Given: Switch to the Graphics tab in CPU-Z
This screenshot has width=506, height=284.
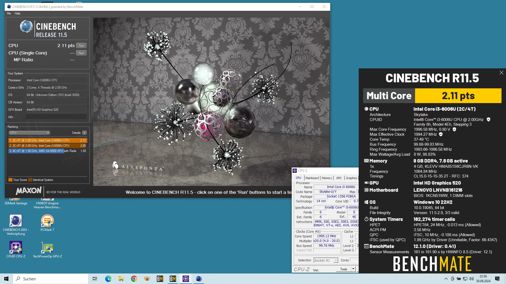Looking at the screenshot, I should (x=351, y=178).
